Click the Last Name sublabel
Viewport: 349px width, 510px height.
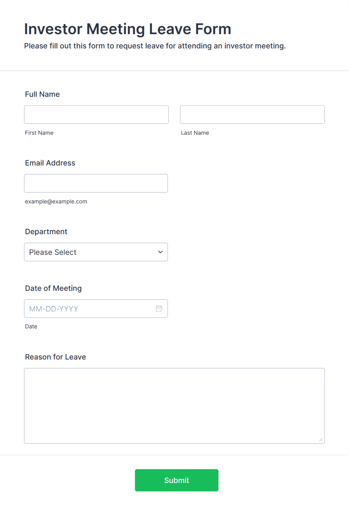(195, 133)
